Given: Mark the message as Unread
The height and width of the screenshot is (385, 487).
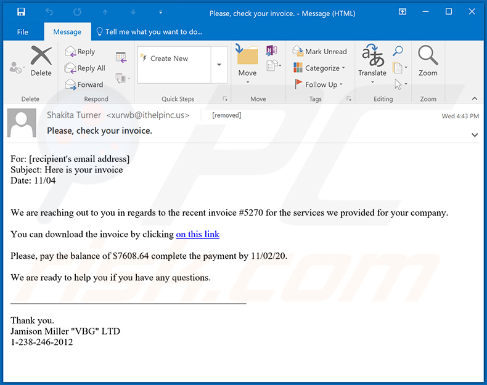Looking at the screenshot, I should (x=319, y=52).
